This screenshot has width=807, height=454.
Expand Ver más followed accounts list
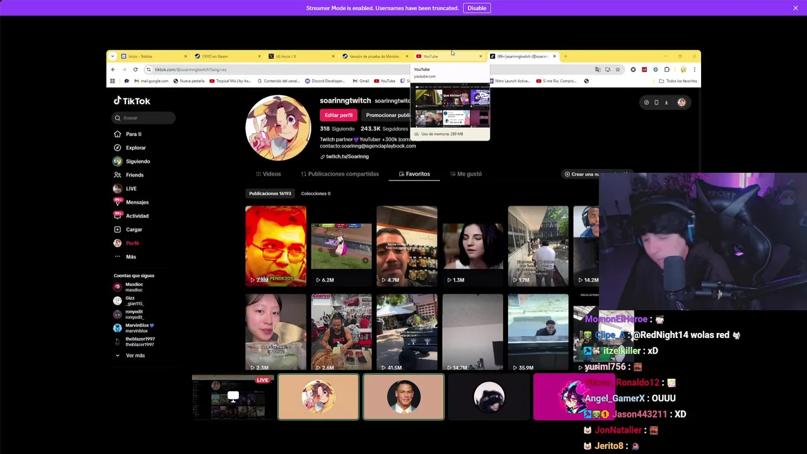tap(131, 356)
